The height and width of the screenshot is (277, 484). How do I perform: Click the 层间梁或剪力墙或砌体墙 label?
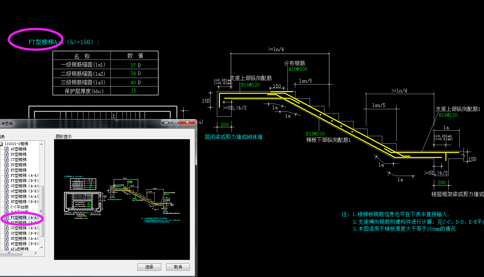point(233,137)
